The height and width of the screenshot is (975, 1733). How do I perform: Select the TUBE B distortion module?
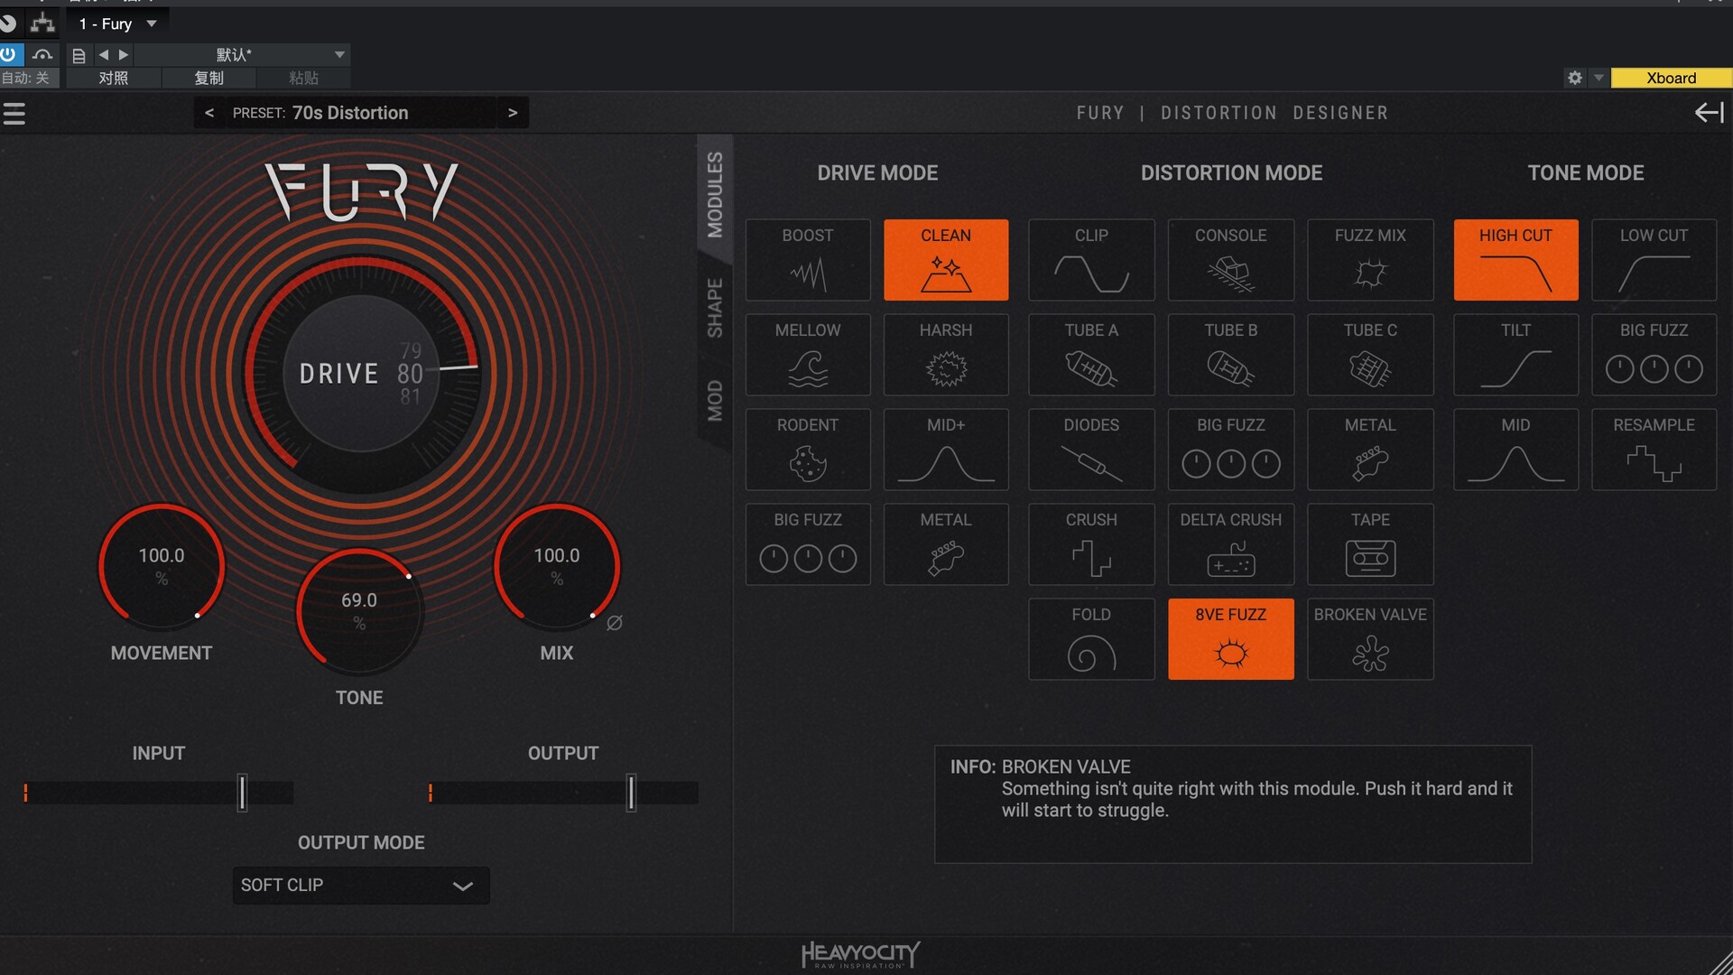[x=1231, y=355]
